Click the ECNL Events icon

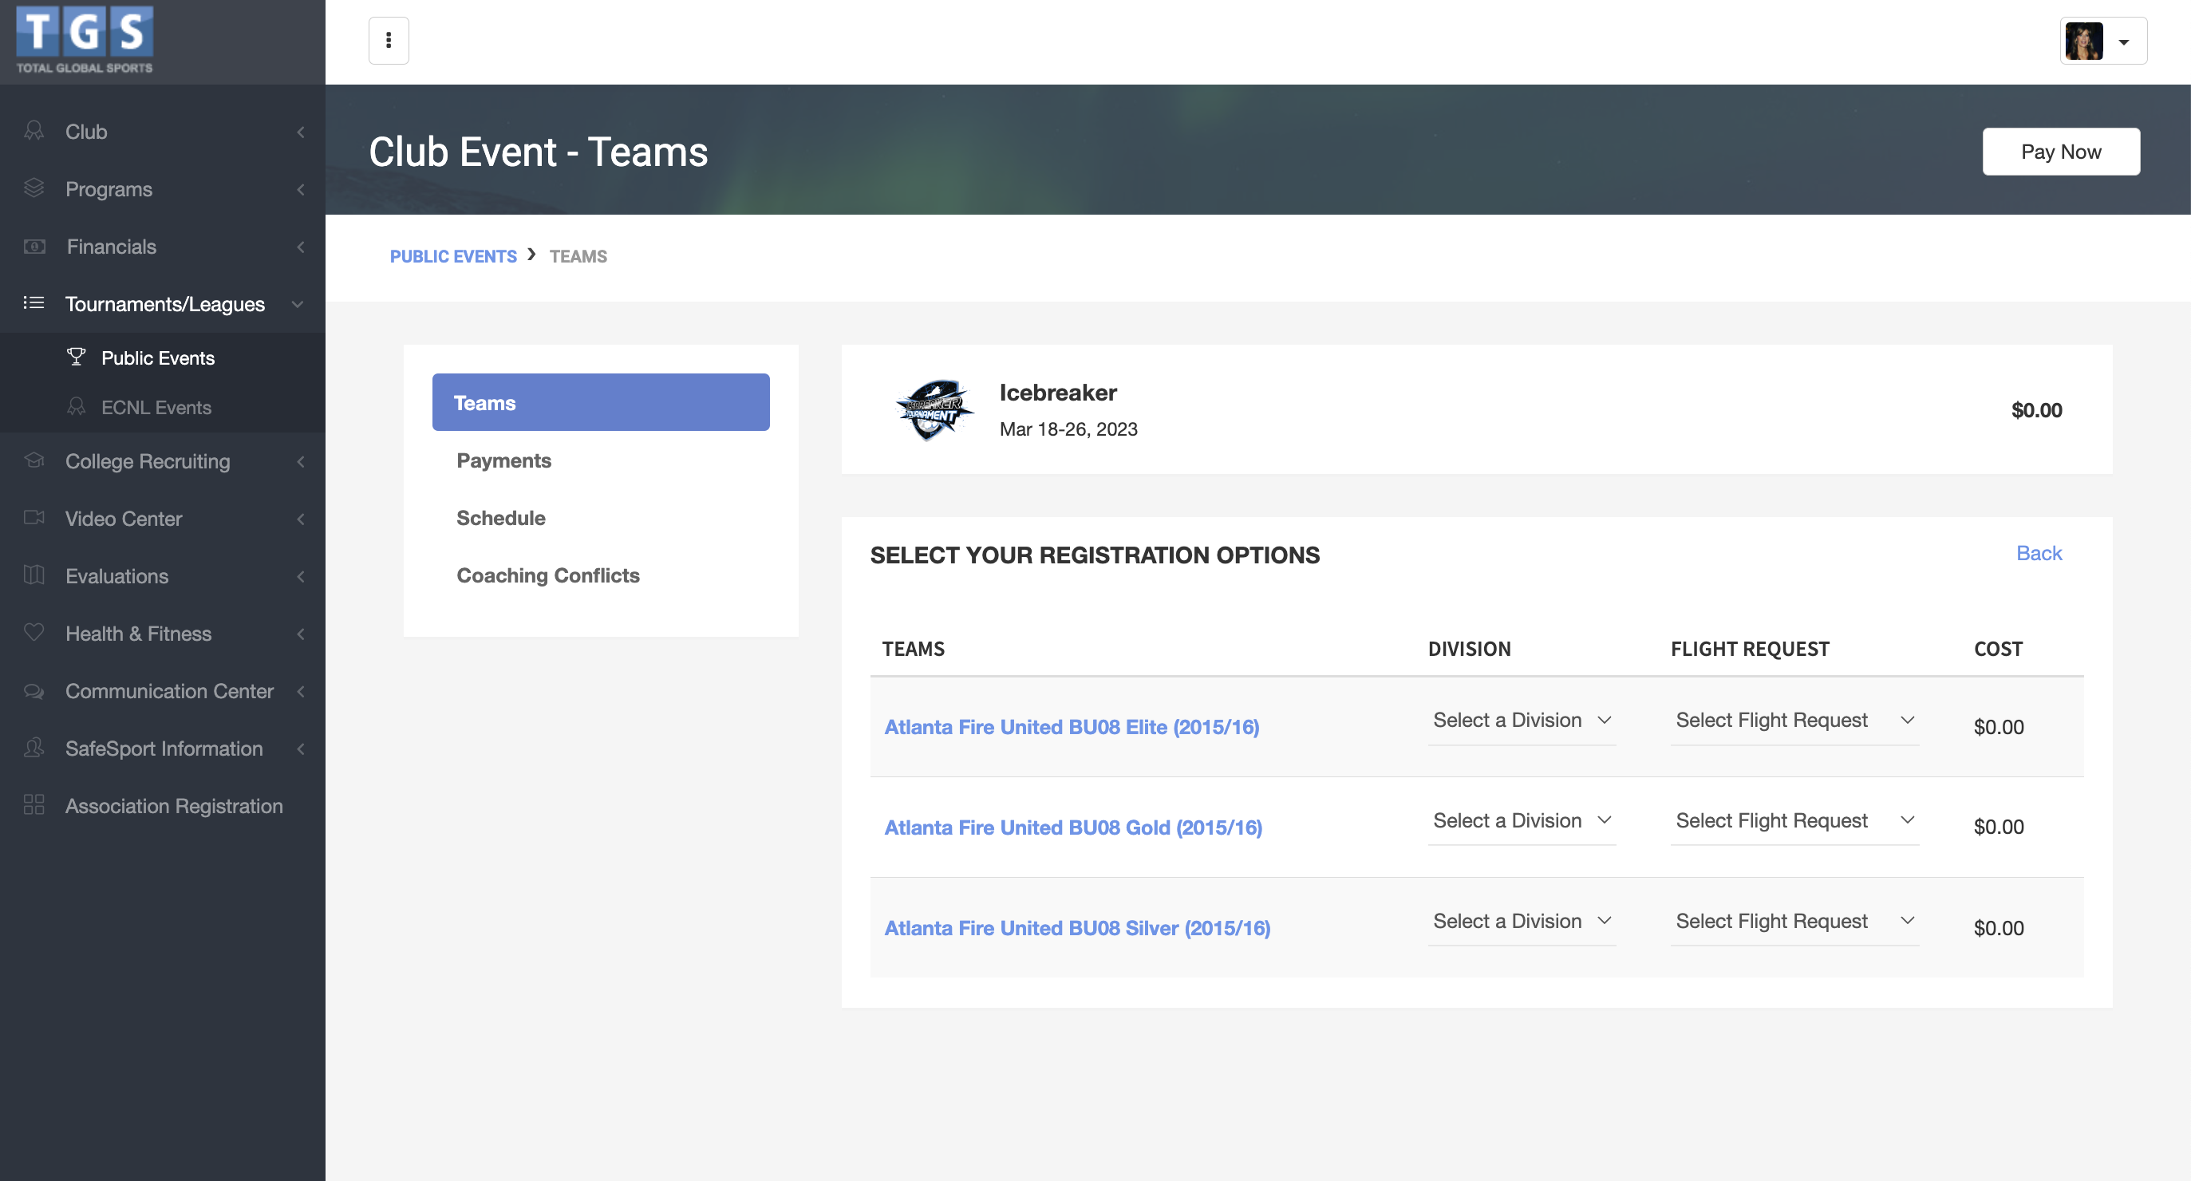coord(77,407)
